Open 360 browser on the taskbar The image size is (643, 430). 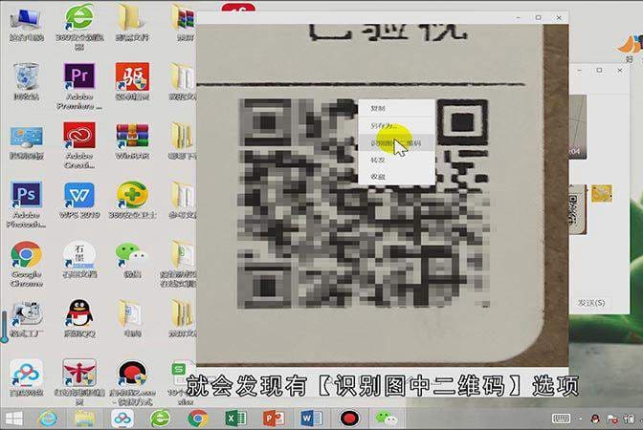tap(160, 419)
